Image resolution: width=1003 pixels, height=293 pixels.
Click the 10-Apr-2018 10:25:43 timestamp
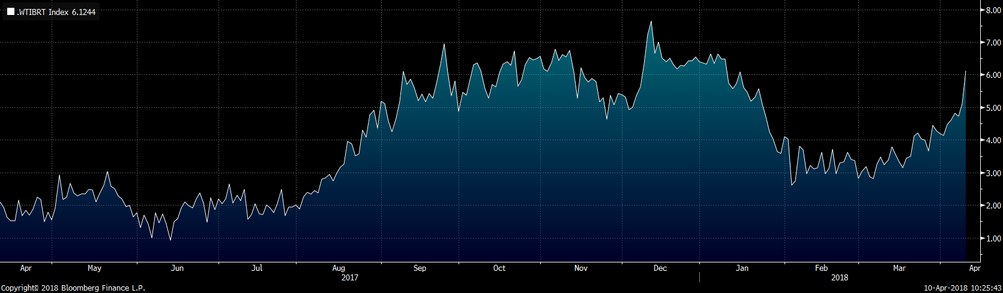click(x=963, y=288)
